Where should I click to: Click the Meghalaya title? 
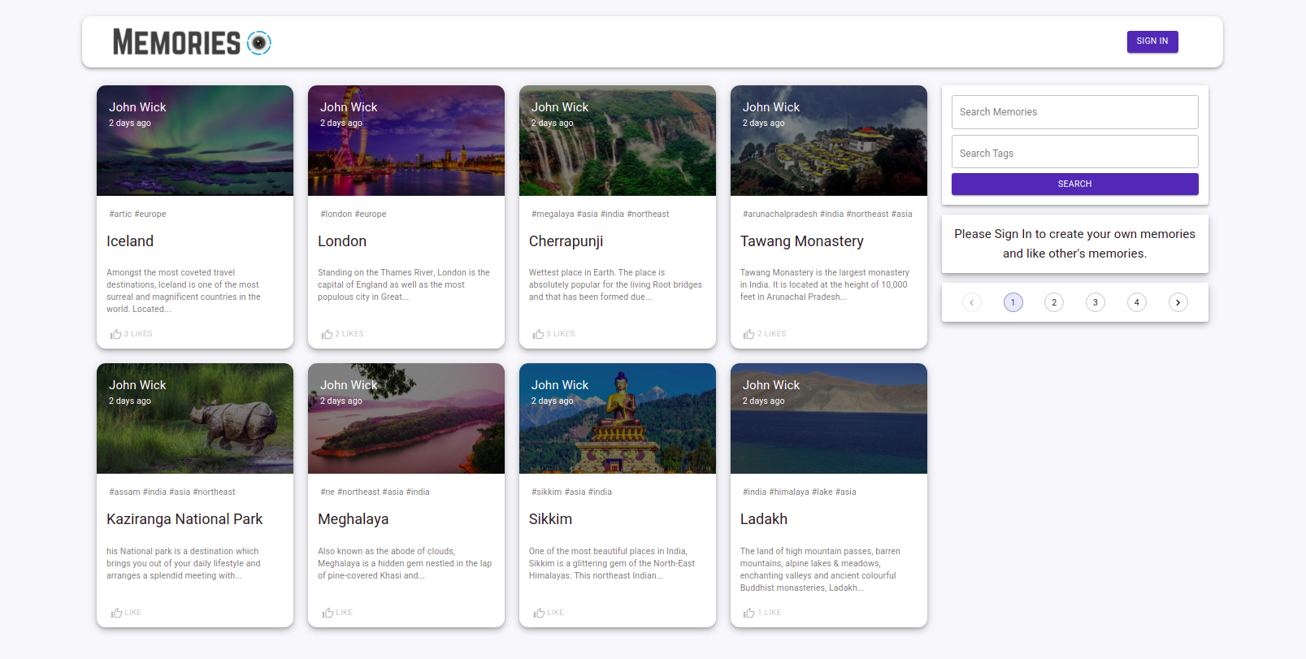coord(353,519)
